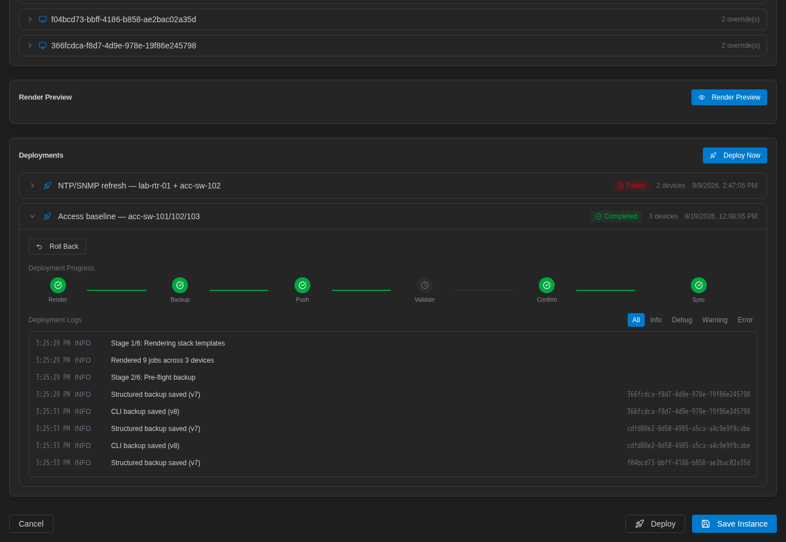The width and height of the screenshot is (786, 542).
Task: Collapse the Access baseline deployment
Action: click(32, 216)
